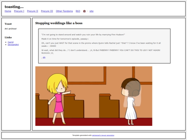Click the 'Links' sidebar heading
The image size is (187, 140).
coord(8,37)
